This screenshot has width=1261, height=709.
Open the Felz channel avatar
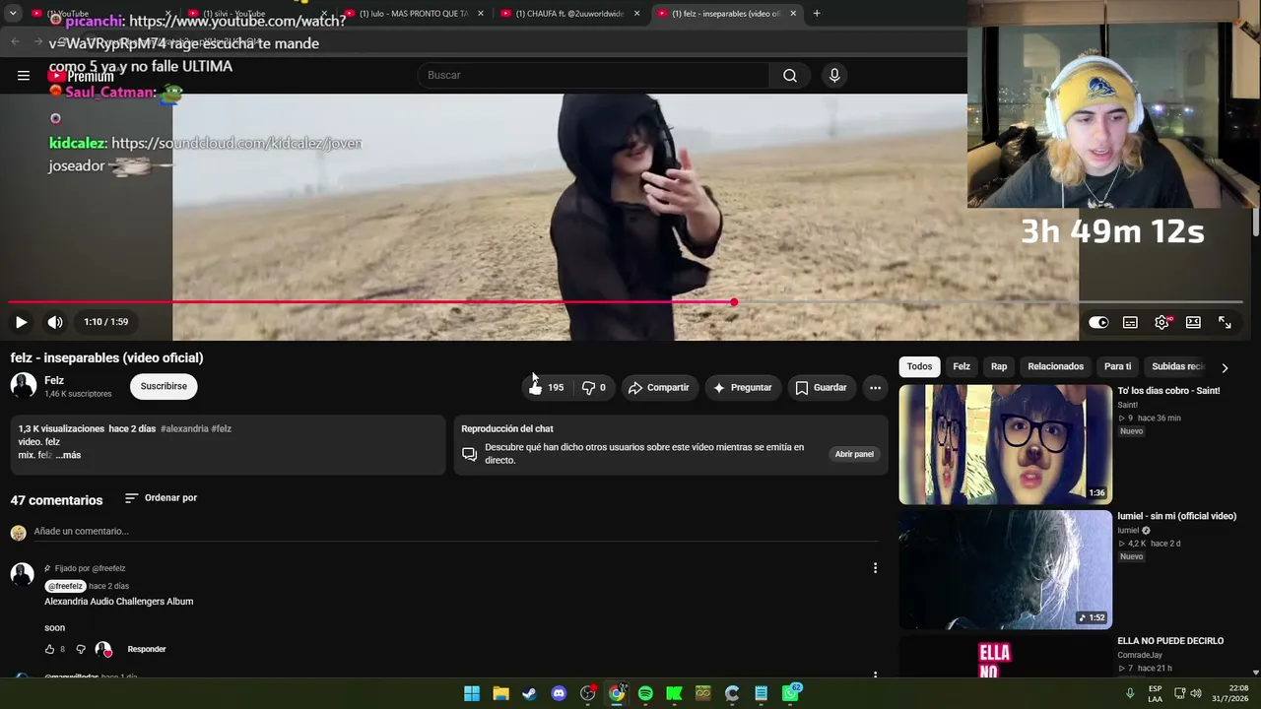(x=24, y=386)
